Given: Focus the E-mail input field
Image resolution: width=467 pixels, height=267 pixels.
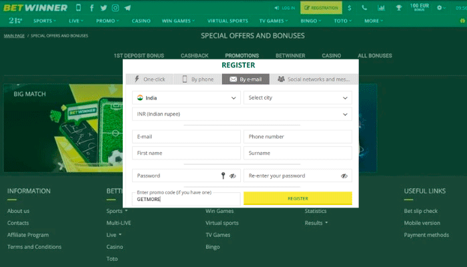Looking at the screenshot, I should click(186, 136).
